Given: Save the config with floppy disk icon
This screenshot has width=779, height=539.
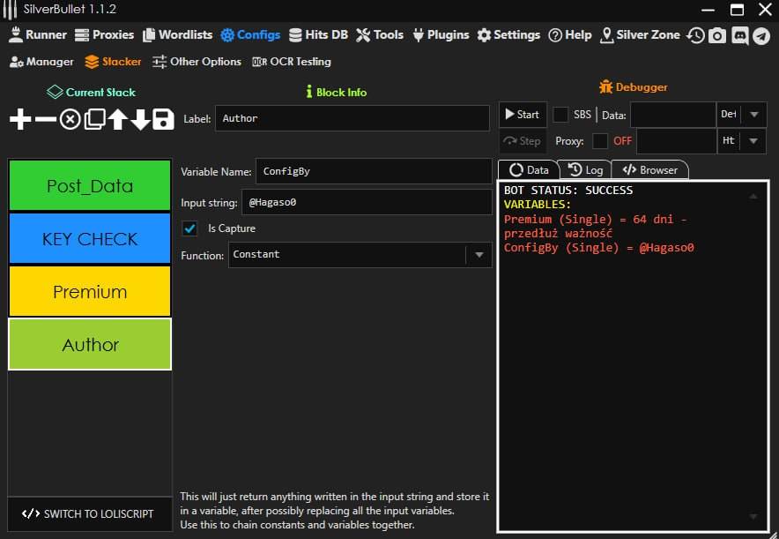Looking at the screenshot, I should [x=163, y=119].
